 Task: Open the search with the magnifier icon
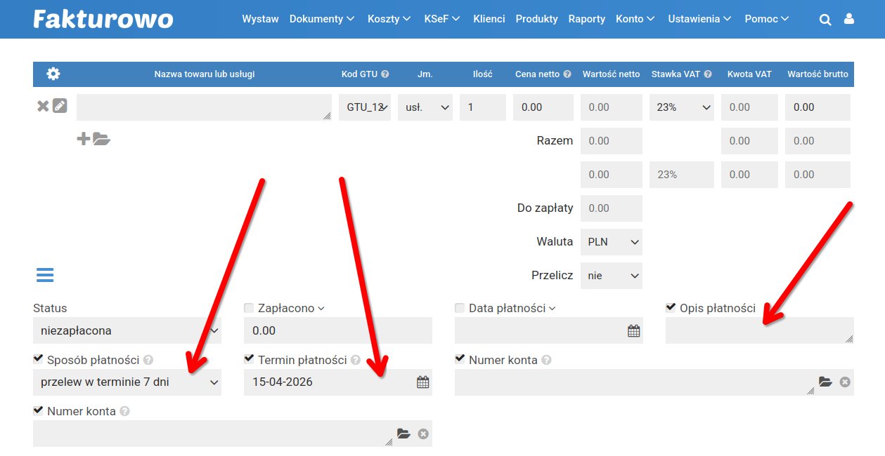pos(825,19)
